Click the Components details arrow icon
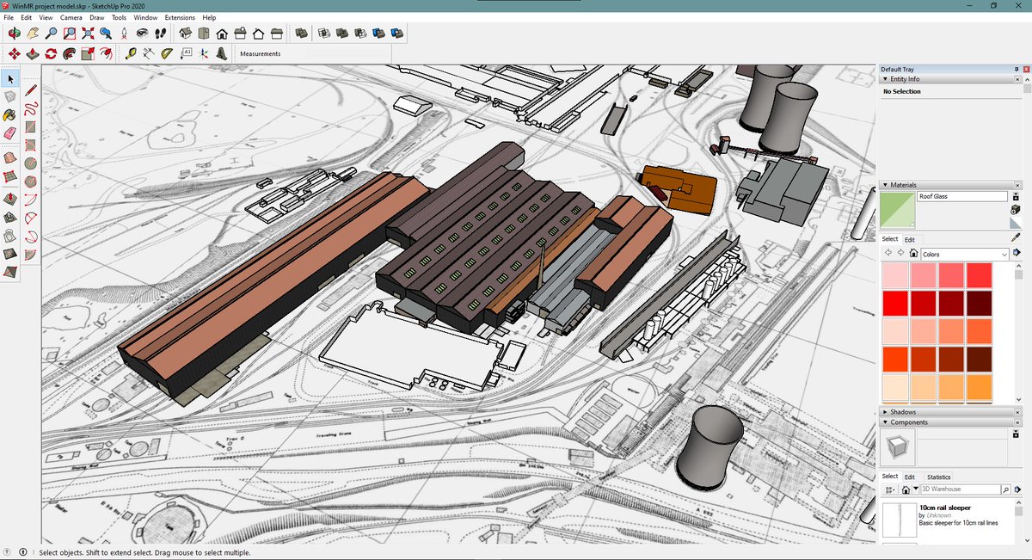The width and height of the screenshot is (1032, 560). 1018,489
